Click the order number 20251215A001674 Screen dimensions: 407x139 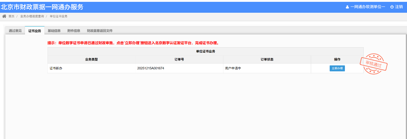[151, 68]
